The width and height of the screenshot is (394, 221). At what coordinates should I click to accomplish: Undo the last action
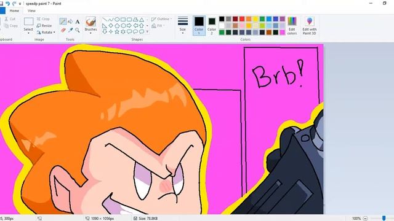coord(7,4)
